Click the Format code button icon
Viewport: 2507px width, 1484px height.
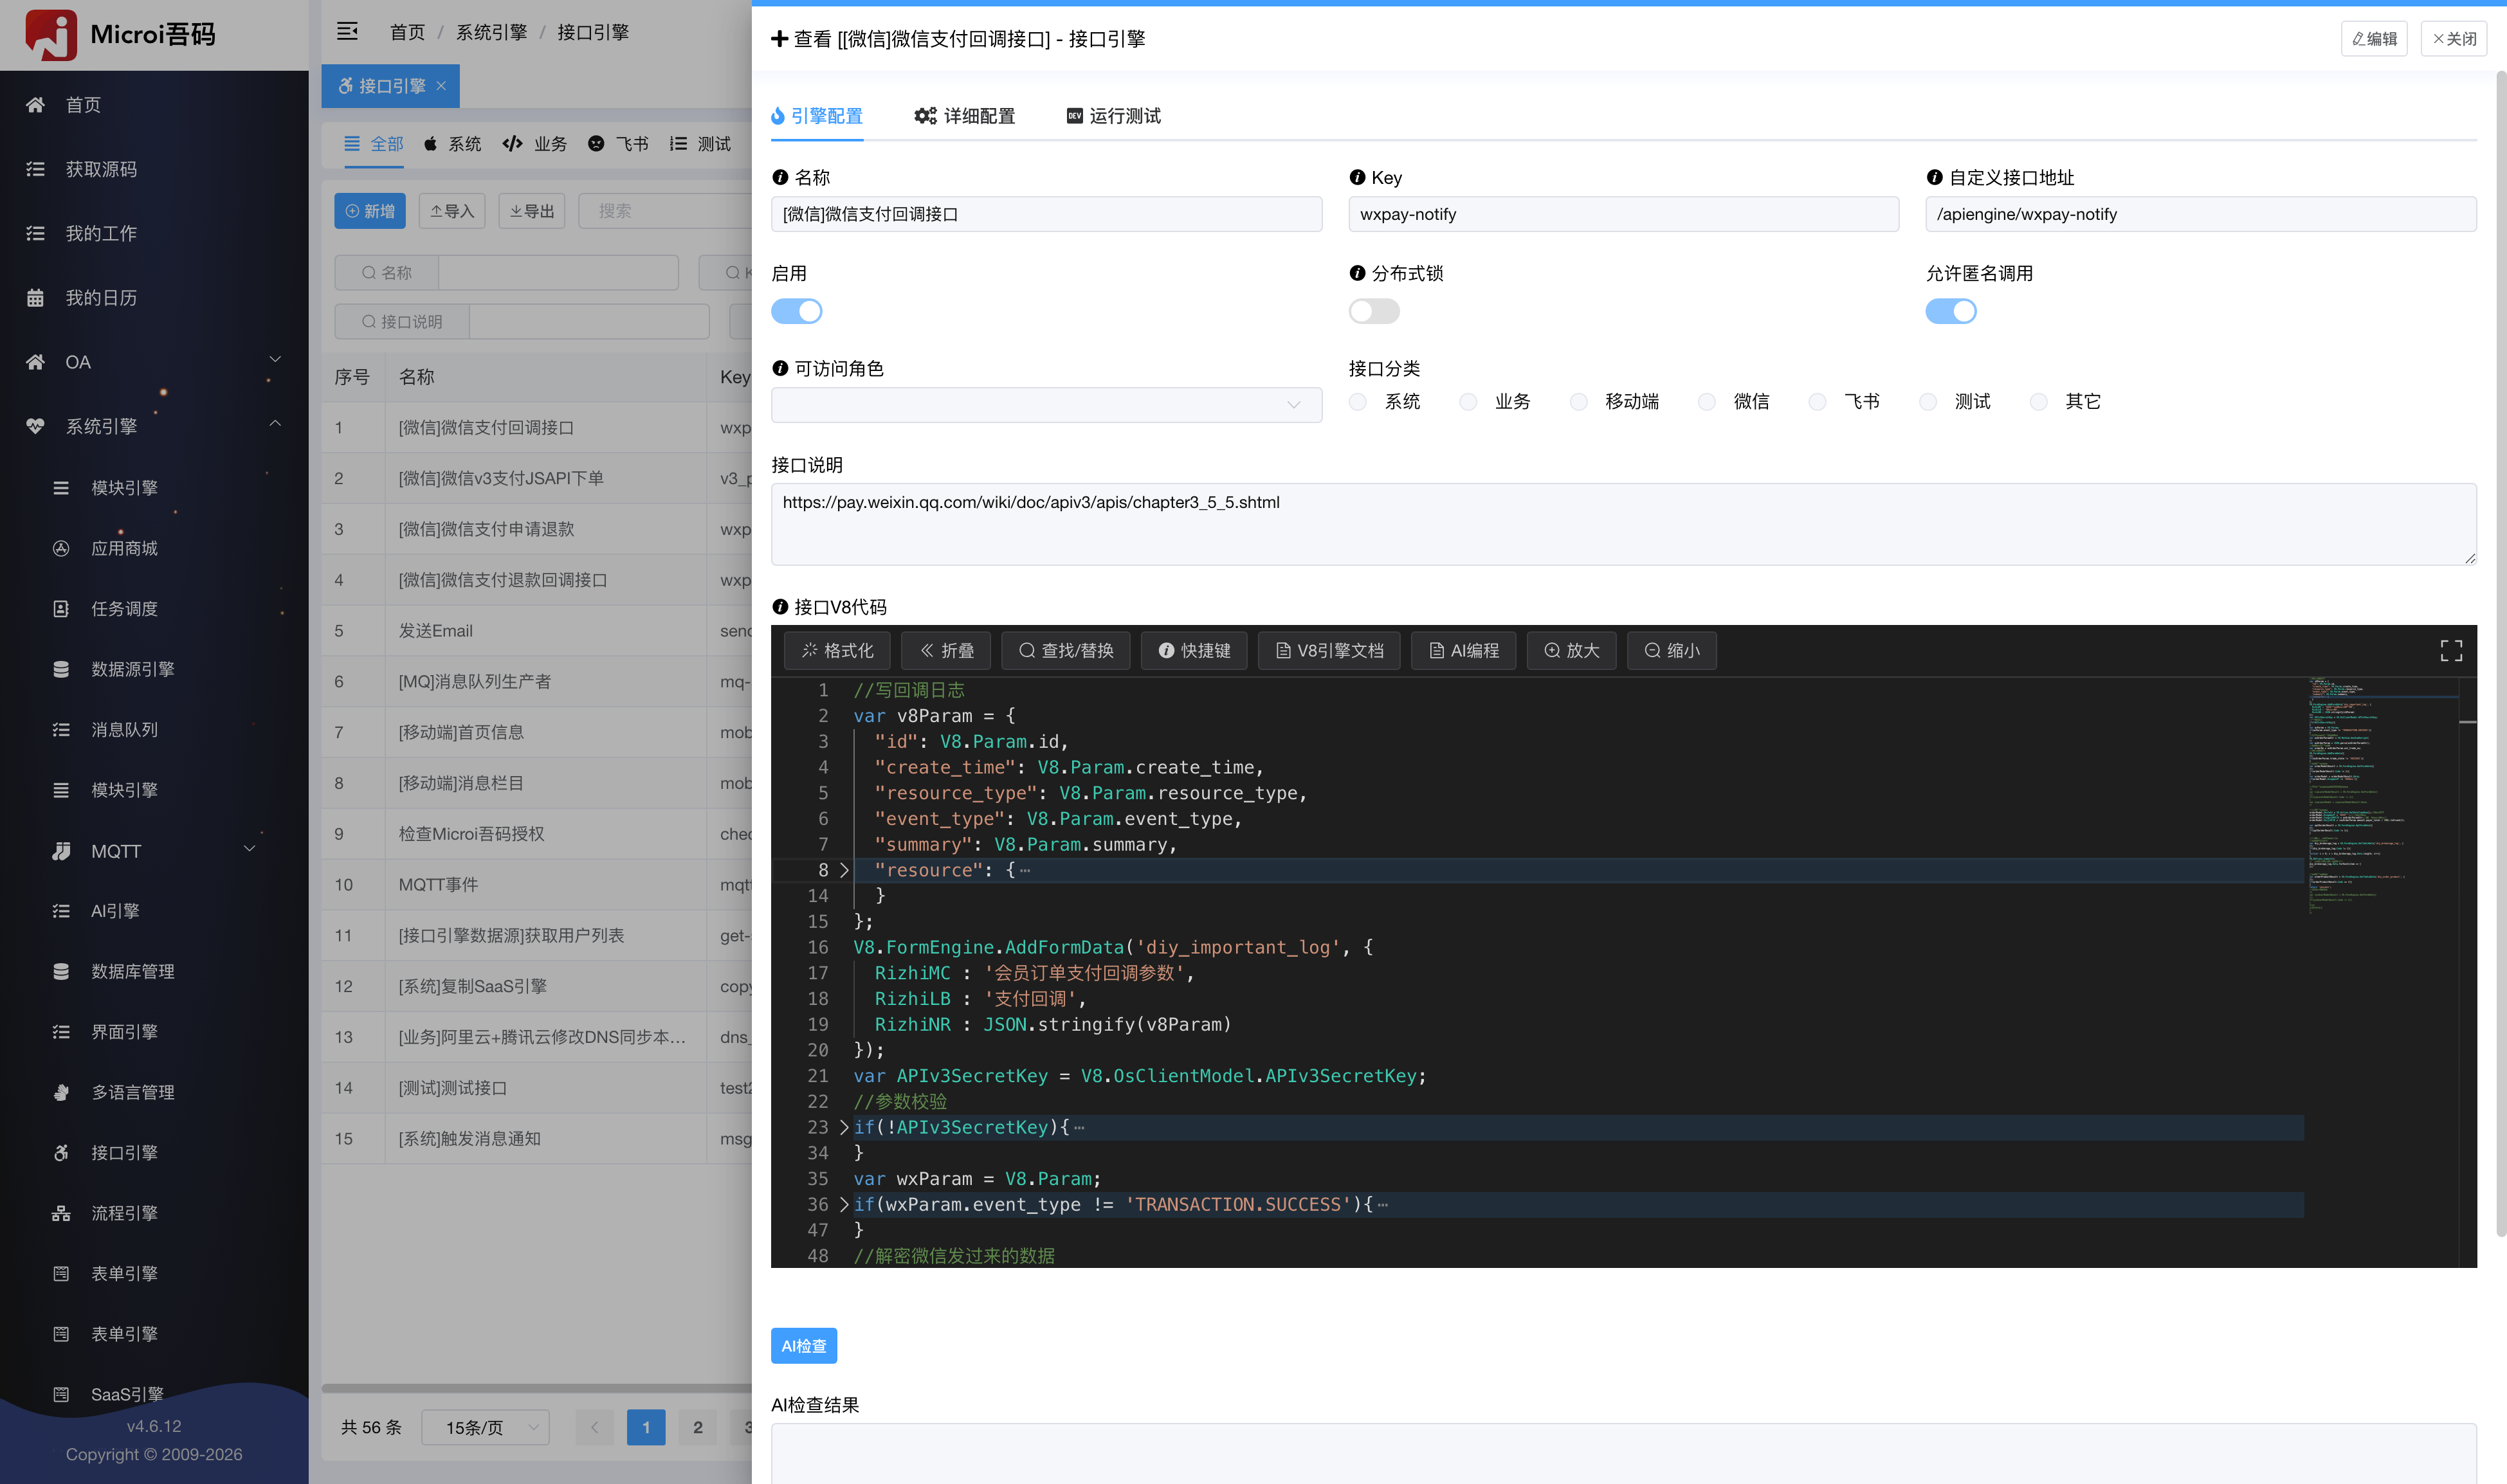810,651
